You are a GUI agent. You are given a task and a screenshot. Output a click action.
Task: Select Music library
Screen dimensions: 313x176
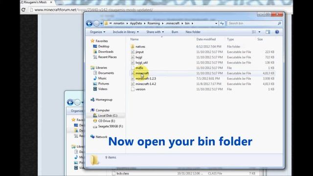click(x=100, y=78)
